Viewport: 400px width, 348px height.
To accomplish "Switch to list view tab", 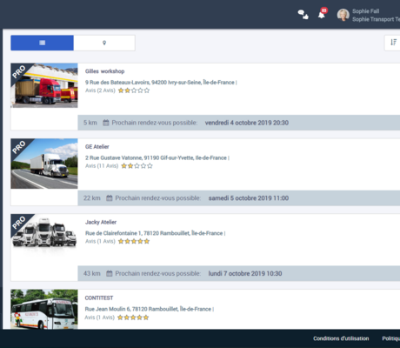I will 42,43.
